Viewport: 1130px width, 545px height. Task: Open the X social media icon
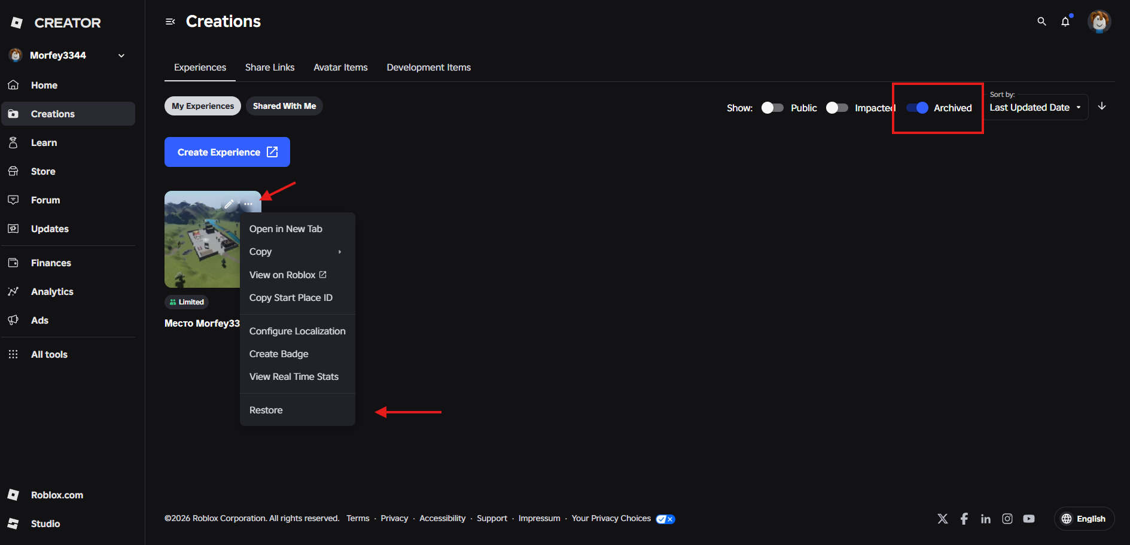[943, 519]
